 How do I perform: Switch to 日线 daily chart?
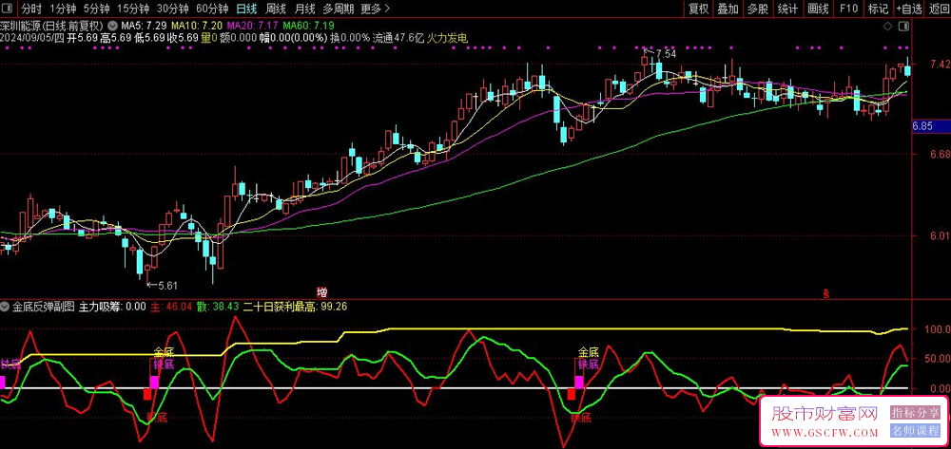[x=246, y=9]
